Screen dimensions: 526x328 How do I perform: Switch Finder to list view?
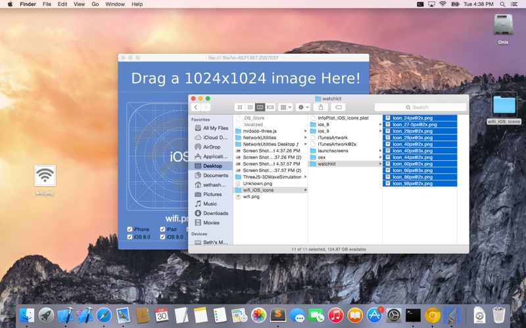pos(250,107)
